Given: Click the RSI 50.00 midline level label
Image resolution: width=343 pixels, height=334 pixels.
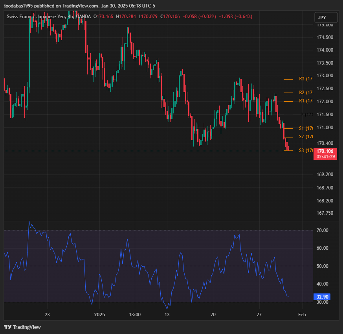Looking at the screenshot, I should (x=322, y=266).
